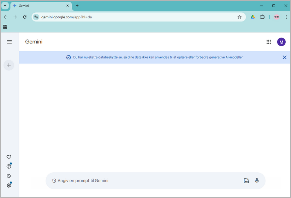Go back with browser back arrow
Viewport: 291px width, 198px height.
[6, 17]
